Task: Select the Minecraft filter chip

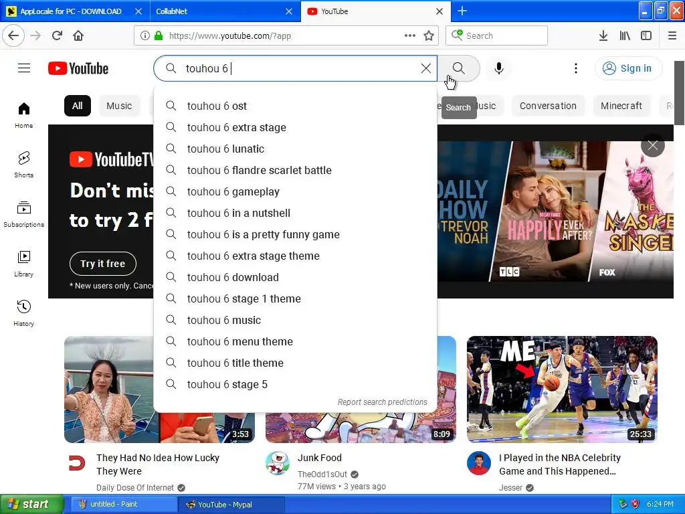Action: pos(621,106)
